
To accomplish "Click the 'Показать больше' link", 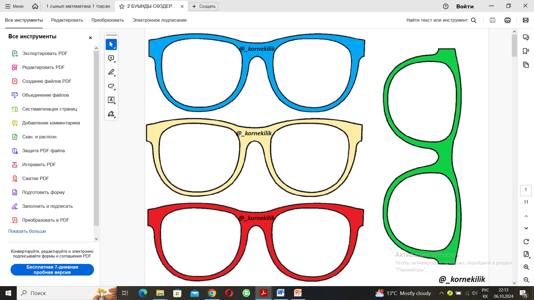I will point(27,231).
